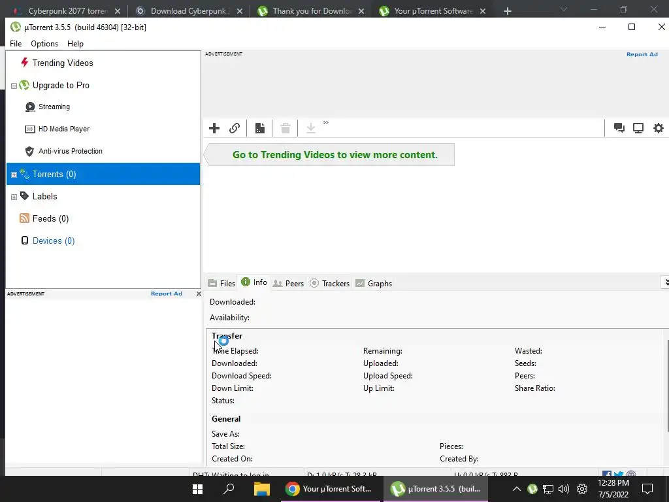Image resolution: width=669 pixels, height=502 pixels.
Task: Click the µTorrent system tray icon
Action: tap(532, 489)
